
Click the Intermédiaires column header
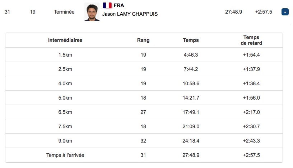point(65,40)
